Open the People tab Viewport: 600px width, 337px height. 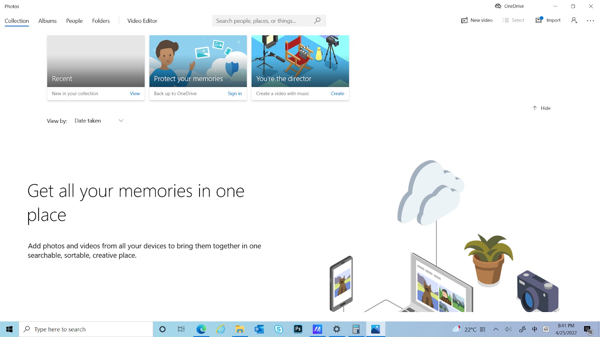click(74, 21)
